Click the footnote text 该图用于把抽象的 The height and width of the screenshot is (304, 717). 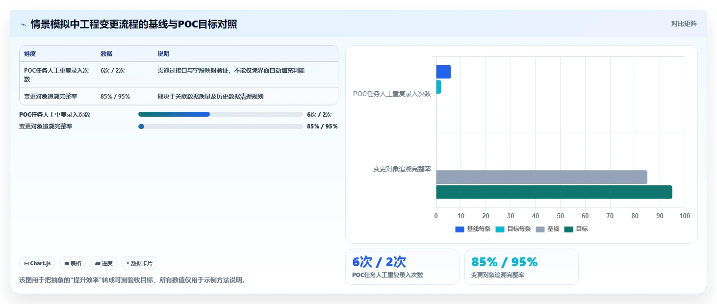pyautogui.click(x=132, y=280)
